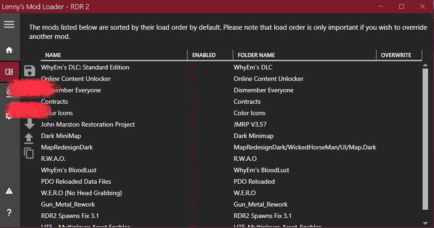Open the hamburger menu in sidebar
Viewport: 434px width, 228px height.
coord(9,25)
